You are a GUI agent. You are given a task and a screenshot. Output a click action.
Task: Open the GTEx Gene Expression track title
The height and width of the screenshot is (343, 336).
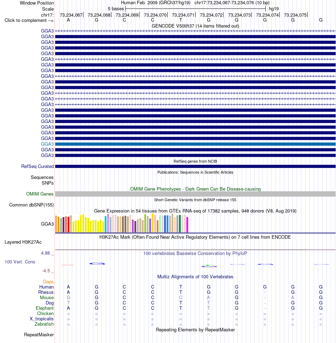coord(195,211)
